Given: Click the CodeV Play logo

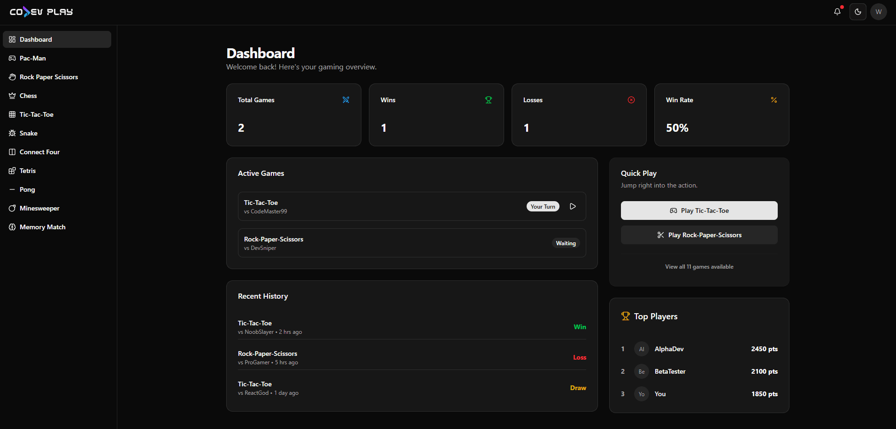Looking at the screenshot, I should (41, 12).
